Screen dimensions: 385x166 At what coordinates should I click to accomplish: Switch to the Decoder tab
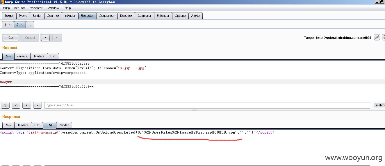coord(126,16)
